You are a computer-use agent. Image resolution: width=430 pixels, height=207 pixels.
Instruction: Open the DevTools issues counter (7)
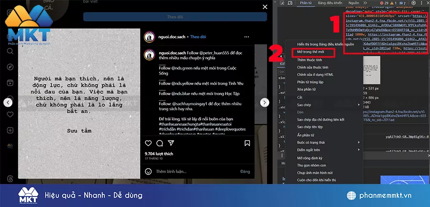403,3
